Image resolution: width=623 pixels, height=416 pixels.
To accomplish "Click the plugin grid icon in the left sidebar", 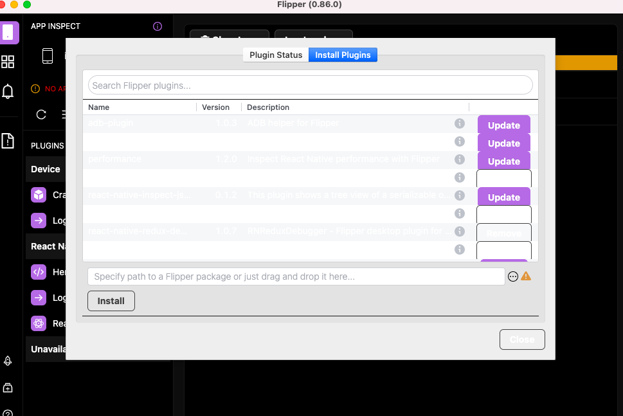I will [8, 62].
